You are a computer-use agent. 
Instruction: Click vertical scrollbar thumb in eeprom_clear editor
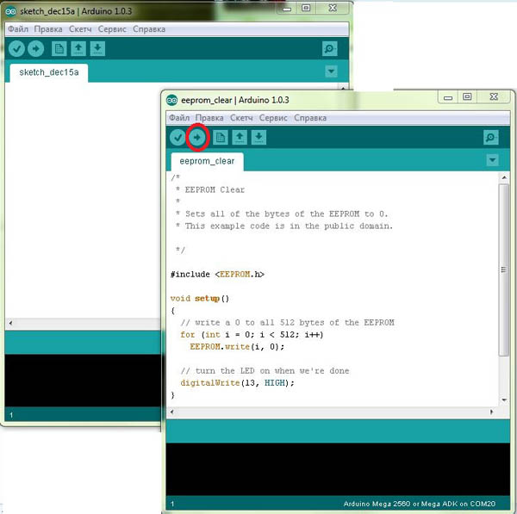point(504,269)
